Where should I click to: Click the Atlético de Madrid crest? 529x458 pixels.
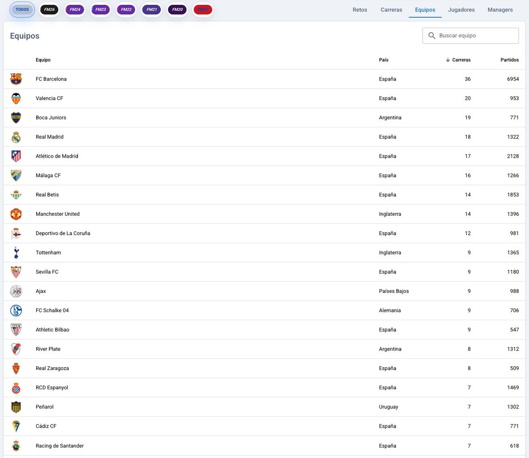pyautogui.click(x=16, y=156)
